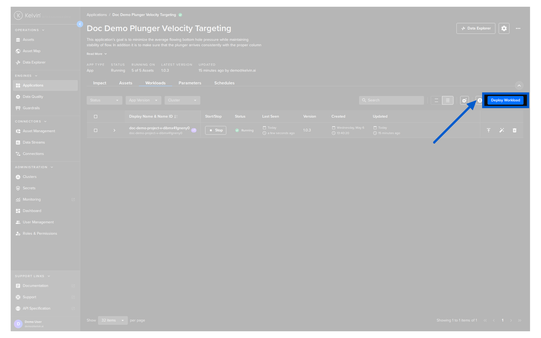Screen dimensions: 541x338
Task: Check the doc-demo-project workload row checkbox
Action: [96, 130]
